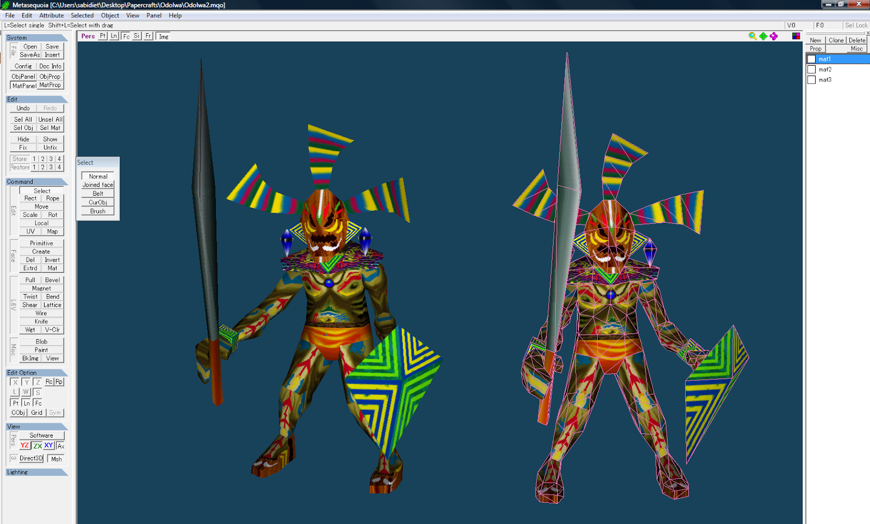Choose the Brush selection mode
The height and width of the screenshot is (524, 870).
pos(98,211)
